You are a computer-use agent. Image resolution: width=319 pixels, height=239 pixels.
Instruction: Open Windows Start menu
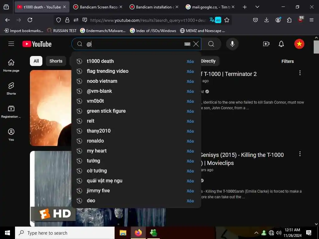(7, 233)
